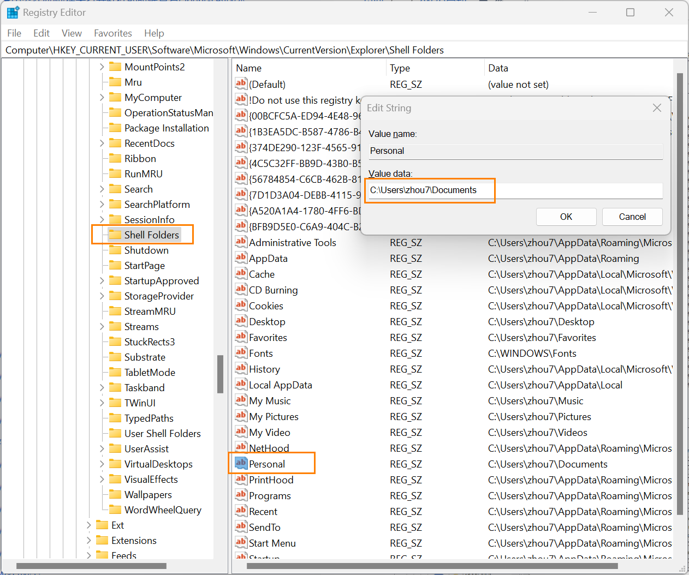Click the tree pane horizontal scrollbar

(x=91, y=566)
